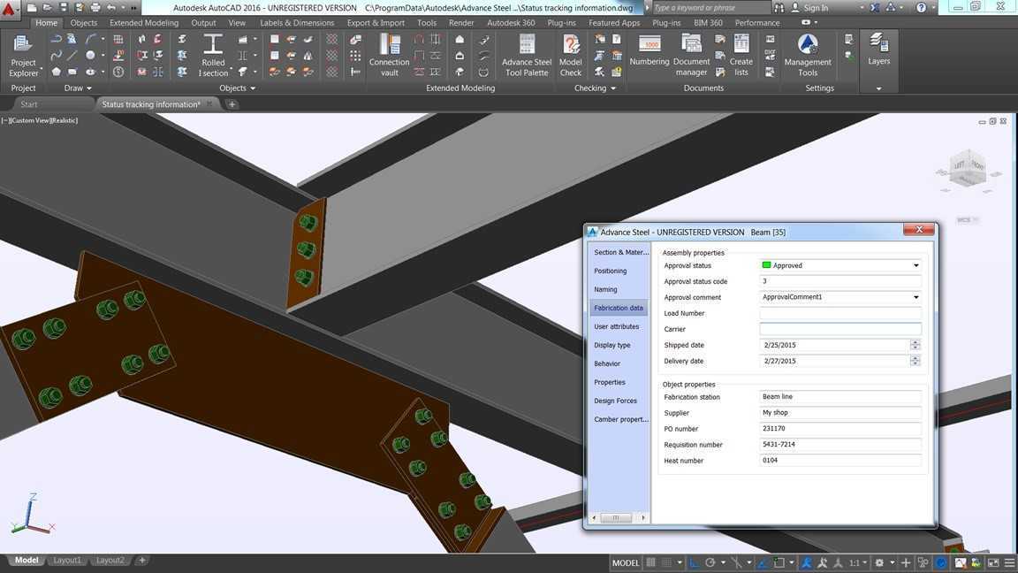
Task: Switch to the Layout2 tab
Action: 110,560
